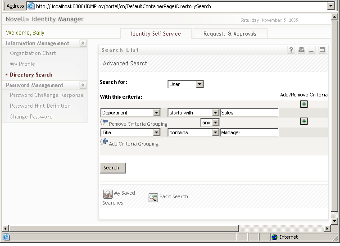The width and height of the screenshot is (340, 246).
Task: Switch to Requests & Approvals tab
Action: click(230, 34)
